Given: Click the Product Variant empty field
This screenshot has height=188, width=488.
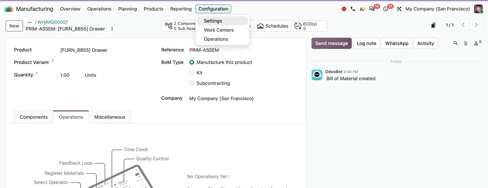Looking at the screenshot, I should coord(105,63).
